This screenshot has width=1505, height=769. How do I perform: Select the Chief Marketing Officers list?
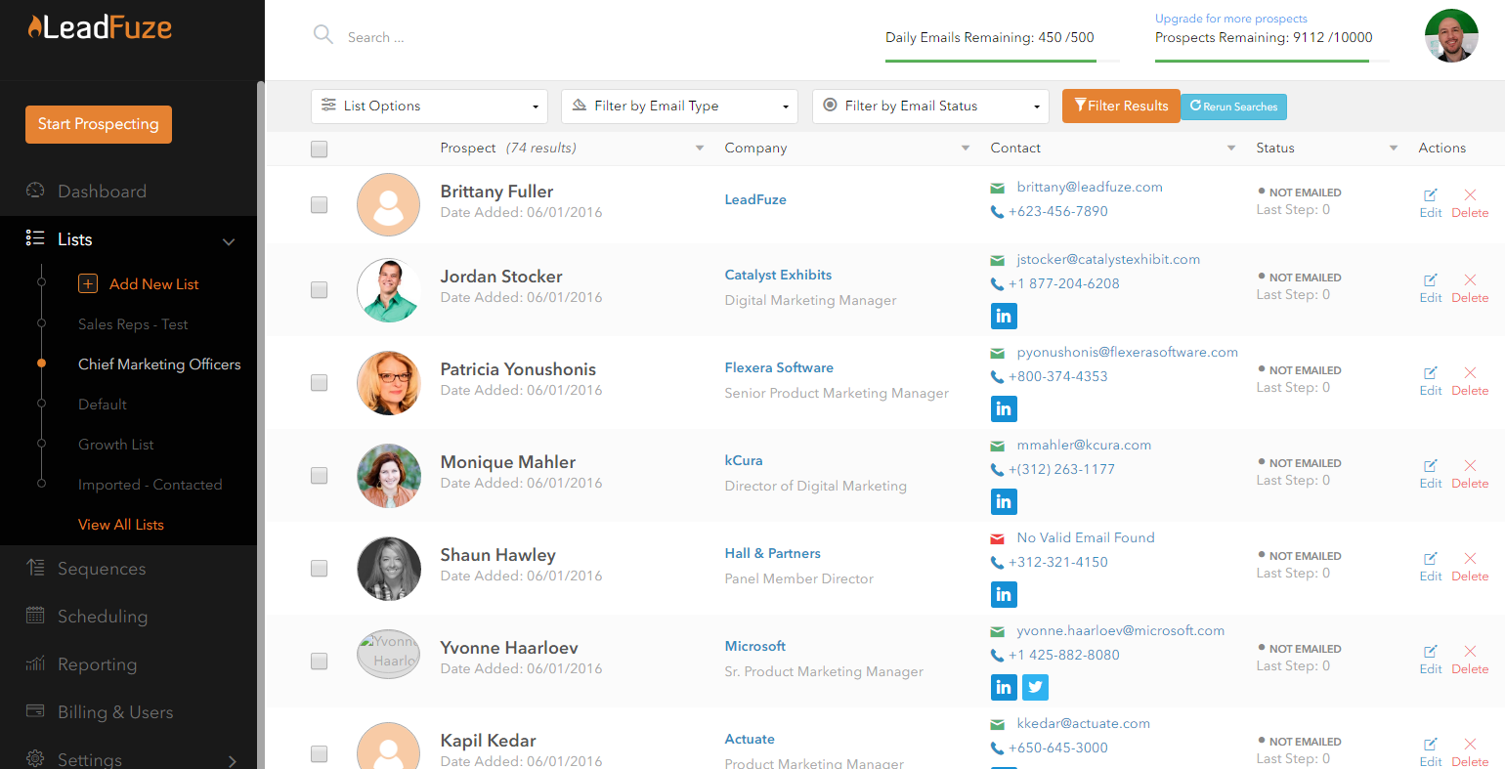point(159,364)
